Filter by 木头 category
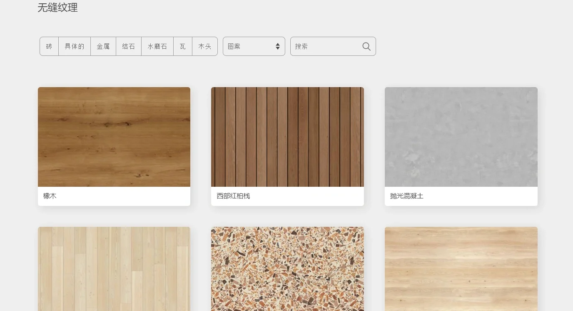 (x=205, y=46)
